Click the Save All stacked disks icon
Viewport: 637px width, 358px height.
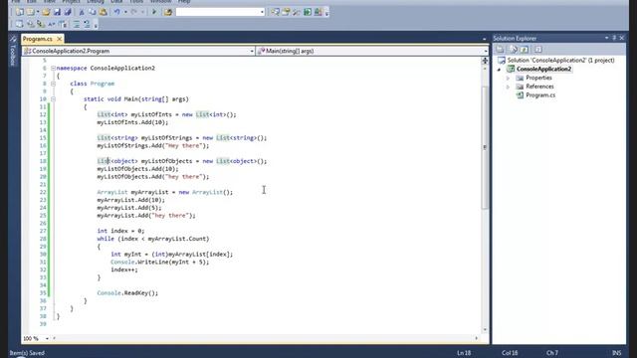click(x=68, y=12)
